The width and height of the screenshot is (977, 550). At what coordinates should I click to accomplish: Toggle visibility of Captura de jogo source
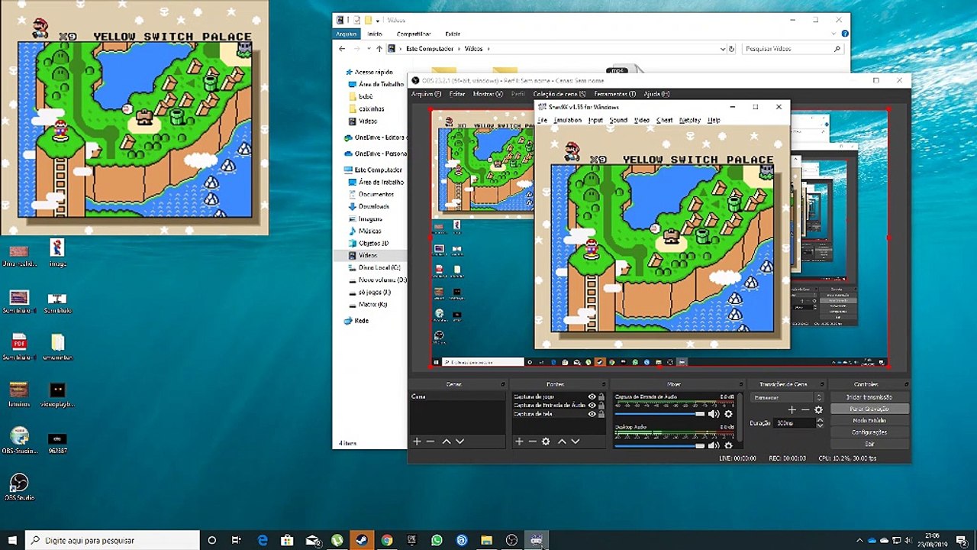pos(592,397)
